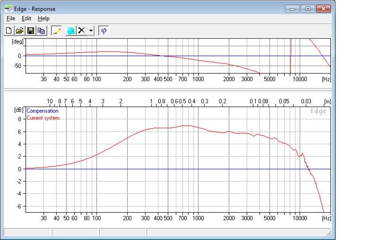This screenshot has height=240, width=372.
Task: Maximize the Edge - Response window
Action: point(308,9)
